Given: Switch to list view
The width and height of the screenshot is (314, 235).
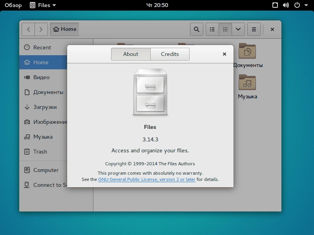Looking at the screenshot, I should pyautogui.click(x=212, y=29).
